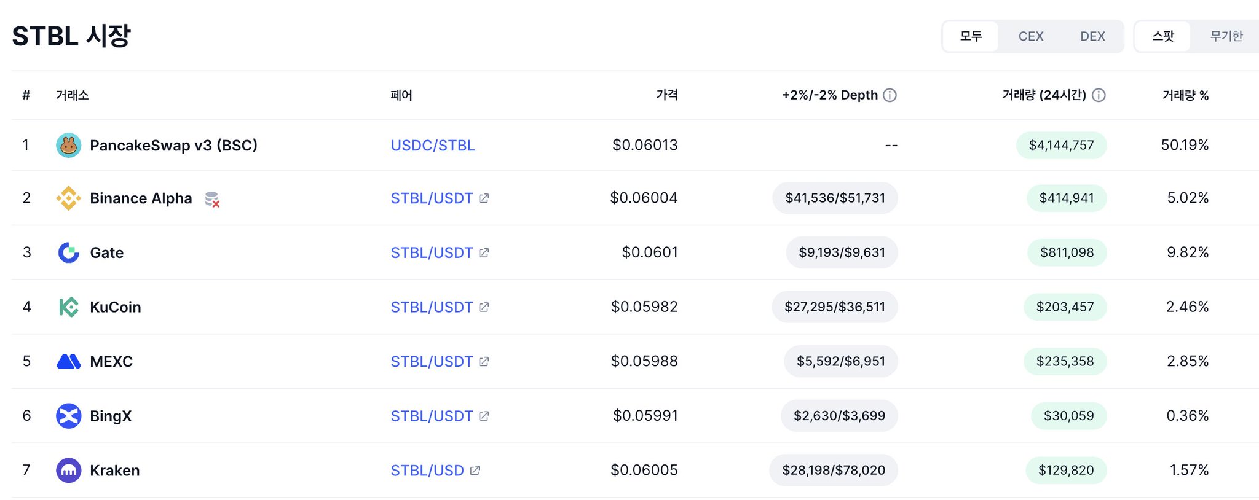Click the Gate exchange logo
The image size is (1259, 500).
point(68,252)
